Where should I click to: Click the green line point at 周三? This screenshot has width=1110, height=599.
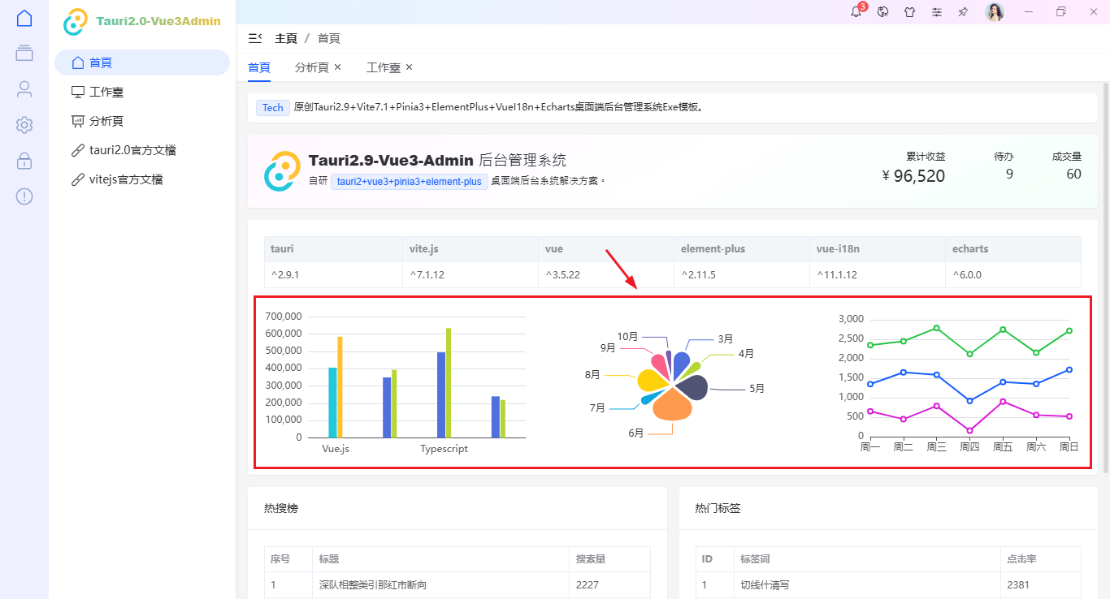pos(937,328)
